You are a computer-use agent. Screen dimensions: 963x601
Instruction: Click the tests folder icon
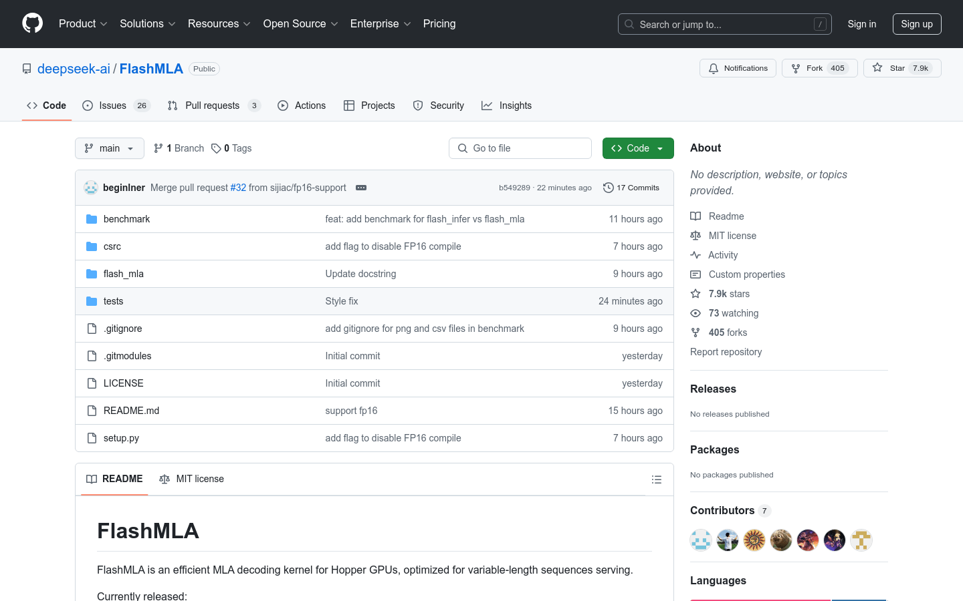click(x=92, y=301)
